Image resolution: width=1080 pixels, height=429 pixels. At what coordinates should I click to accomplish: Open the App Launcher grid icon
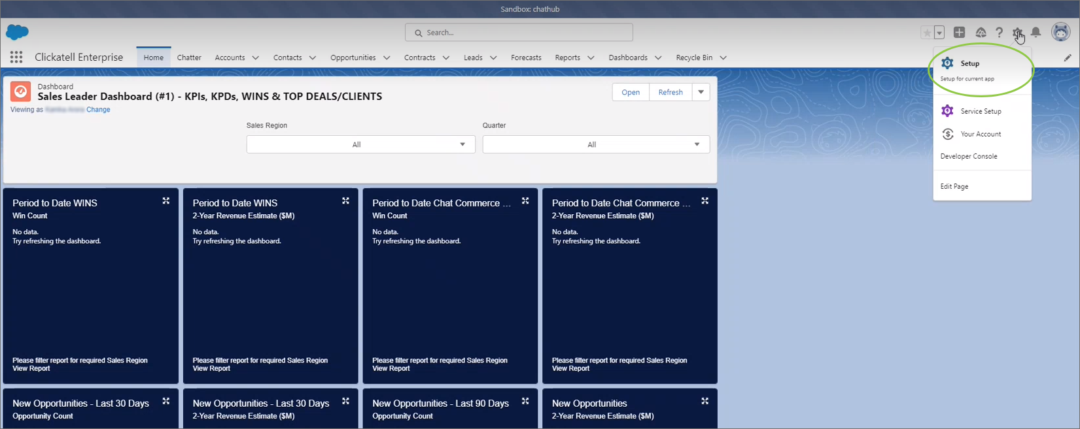[x=16, y=57]
